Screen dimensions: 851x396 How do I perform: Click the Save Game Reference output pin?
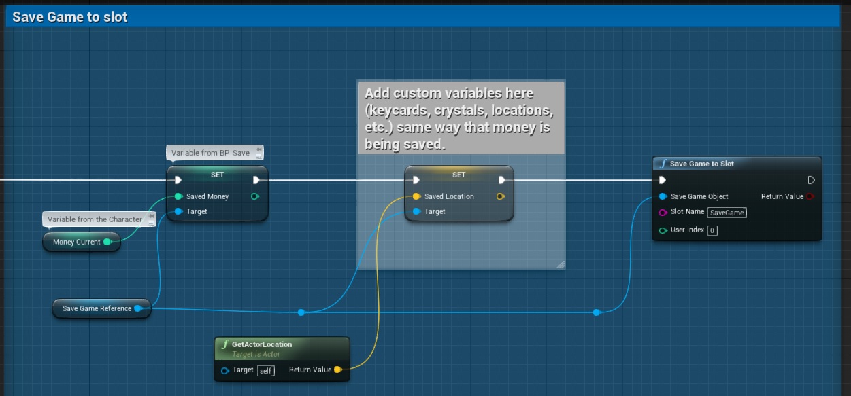[138, 308]
